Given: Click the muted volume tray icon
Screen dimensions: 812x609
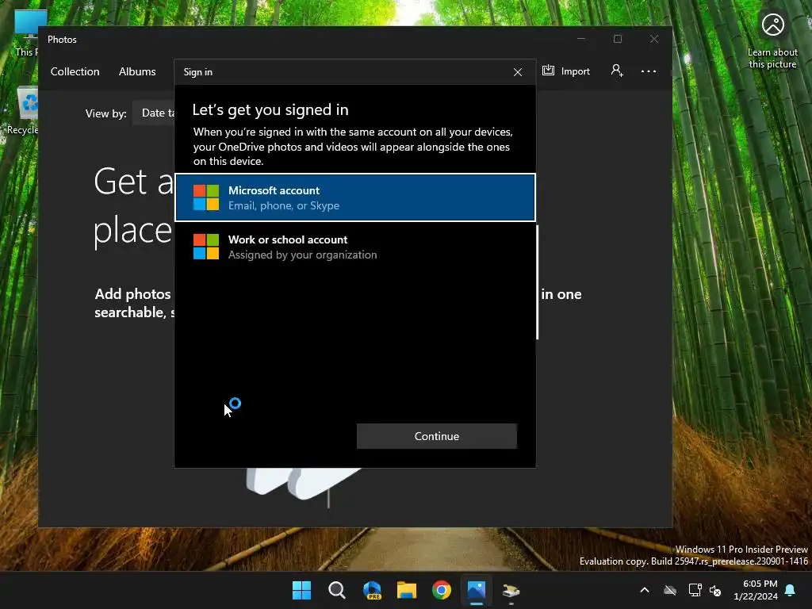Looking at the screenshot, I should [715, 590].
